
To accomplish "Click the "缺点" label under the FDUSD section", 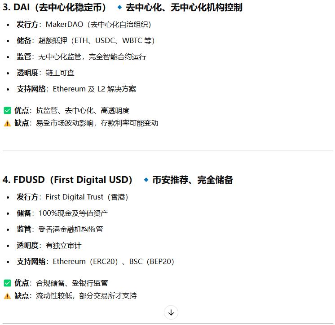I will pos(22,295).
